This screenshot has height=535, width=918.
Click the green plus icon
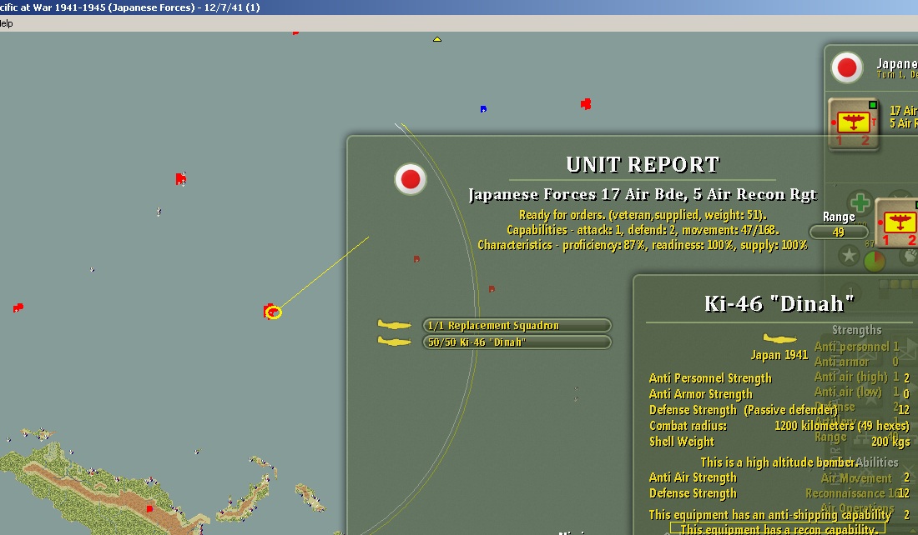point(860,203)
